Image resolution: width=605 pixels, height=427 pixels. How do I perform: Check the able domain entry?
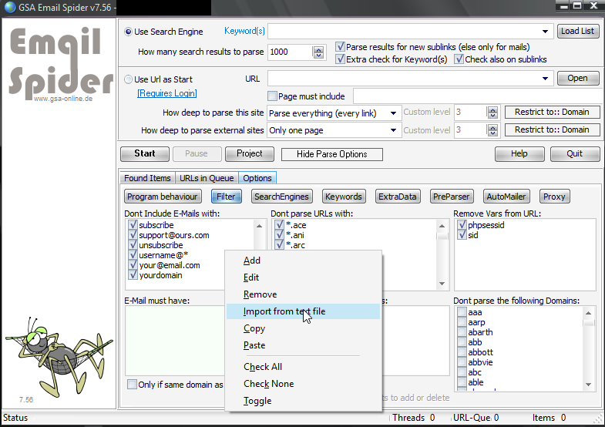[462, 382]
